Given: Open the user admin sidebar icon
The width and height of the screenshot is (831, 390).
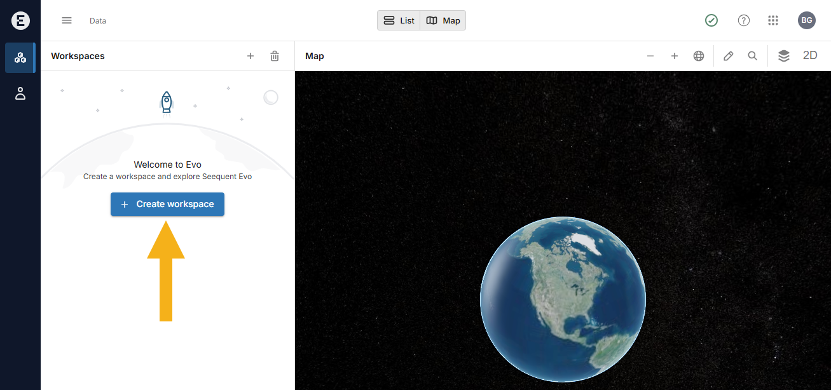Looking at the screenshot, I should coord(20,94).
